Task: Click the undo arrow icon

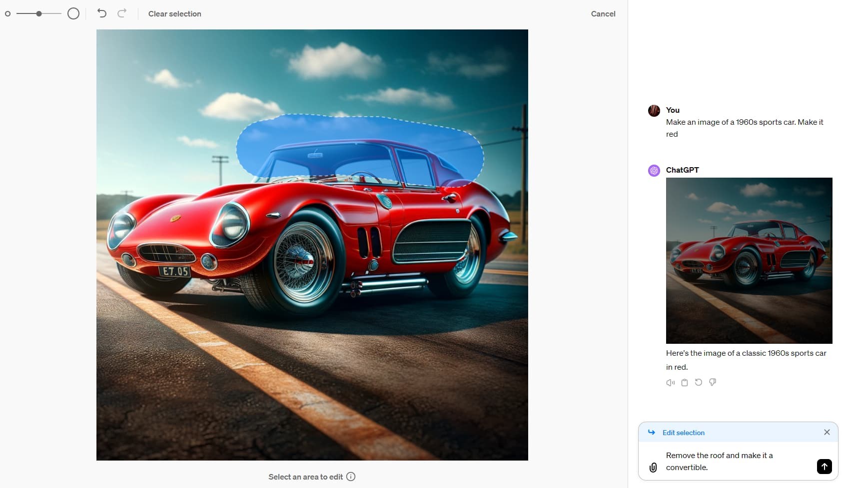Action: coord(102,13)
